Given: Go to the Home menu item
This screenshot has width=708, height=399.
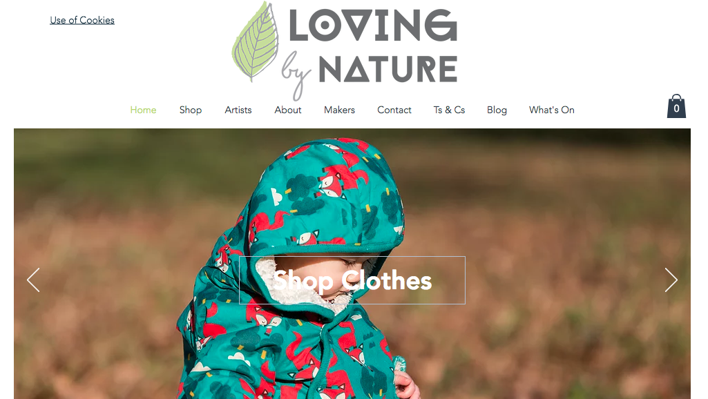Looking at the screenshot, I should click(143, 110).
